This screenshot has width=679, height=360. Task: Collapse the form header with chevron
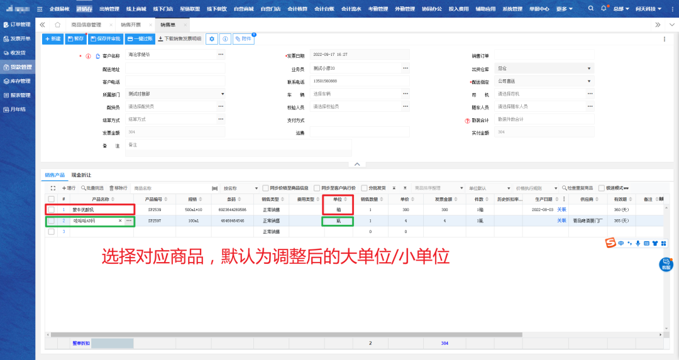[x=356, y=164]
